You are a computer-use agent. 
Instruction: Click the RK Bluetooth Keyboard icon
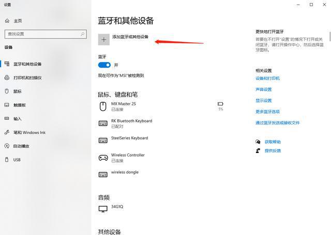click(103, 123)
